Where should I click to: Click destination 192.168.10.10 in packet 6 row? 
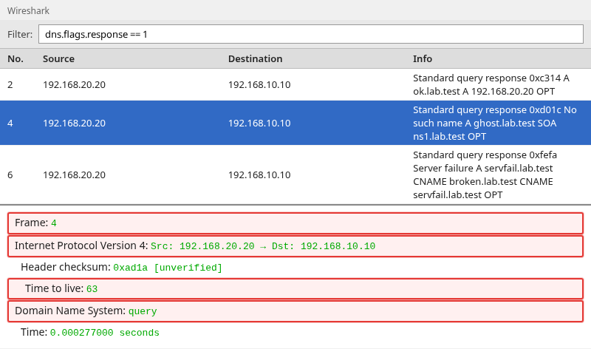[259, 174]
